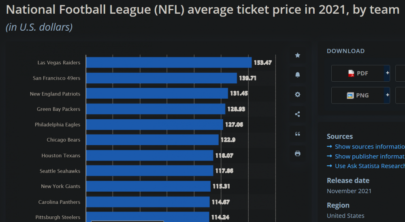The width and height of the screenshot is (405, 222).
Task: Select the New England Patriots bar
Action: (x=157, y=93)
